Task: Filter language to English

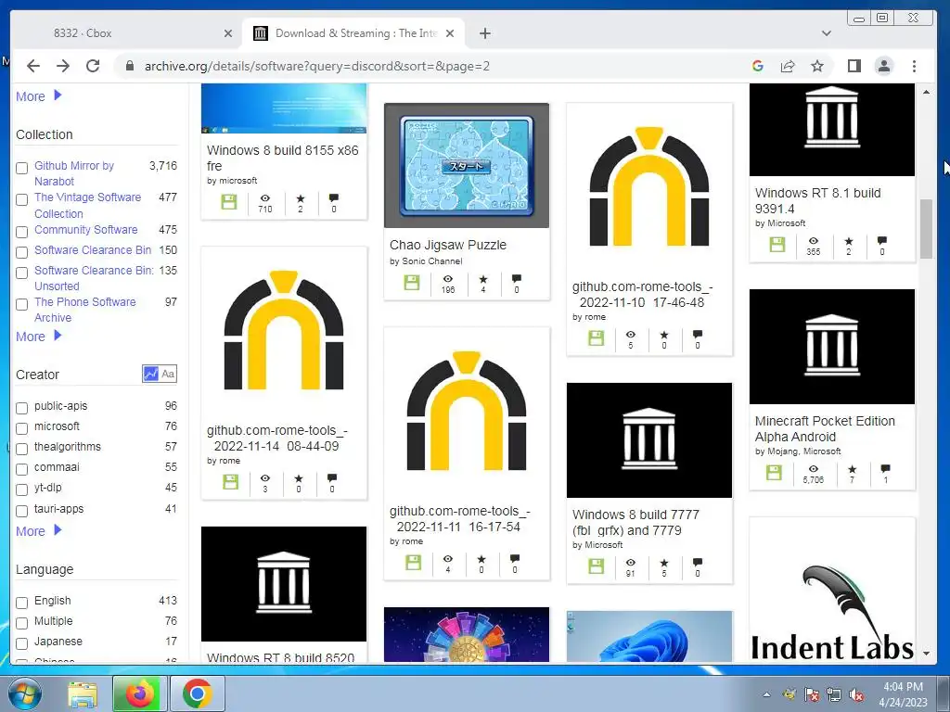Action: 22,603
